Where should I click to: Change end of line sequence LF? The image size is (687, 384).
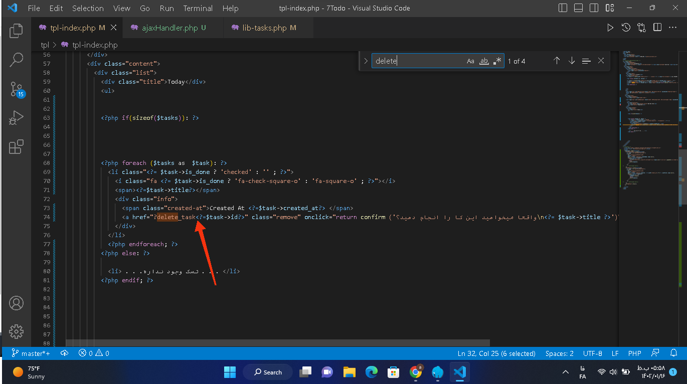point(615,353)
